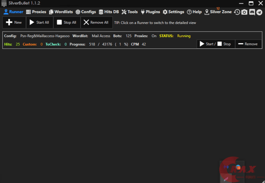Open the Telegram icon link

tap(259, 12)
